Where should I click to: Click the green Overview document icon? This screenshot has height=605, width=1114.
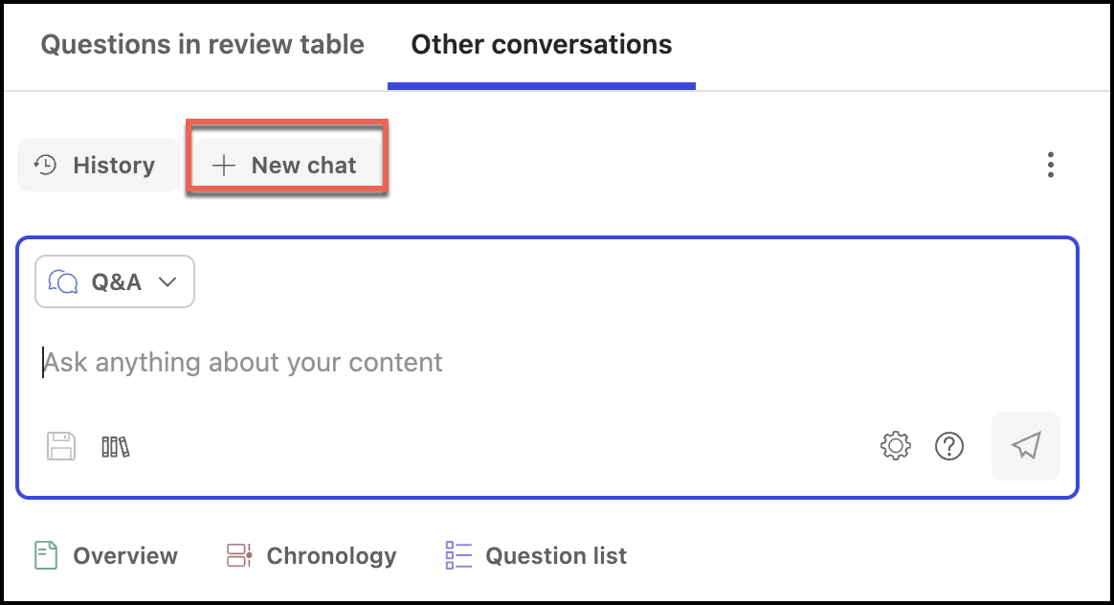click(45, 556)
